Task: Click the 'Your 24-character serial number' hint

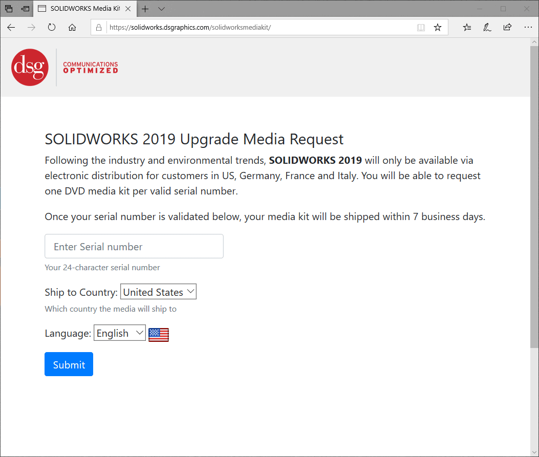Action: point(102,268)
